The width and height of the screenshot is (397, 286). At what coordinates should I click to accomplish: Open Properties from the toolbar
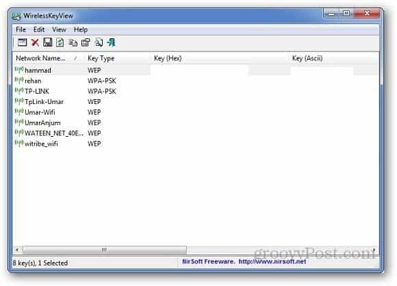pos(86,42)
